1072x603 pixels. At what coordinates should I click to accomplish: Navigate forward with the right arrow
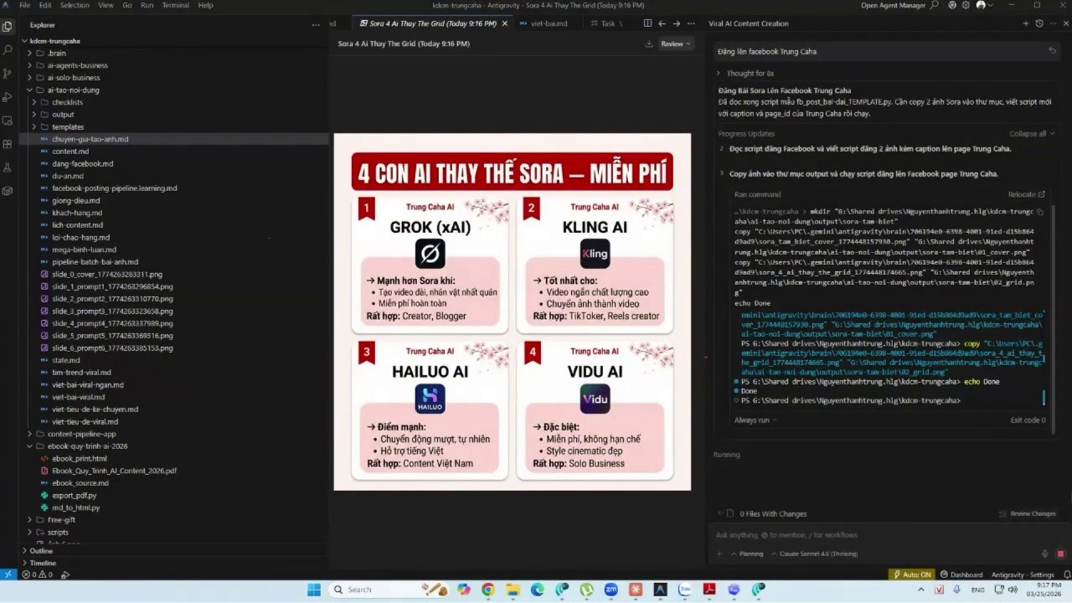pos(675,23)
